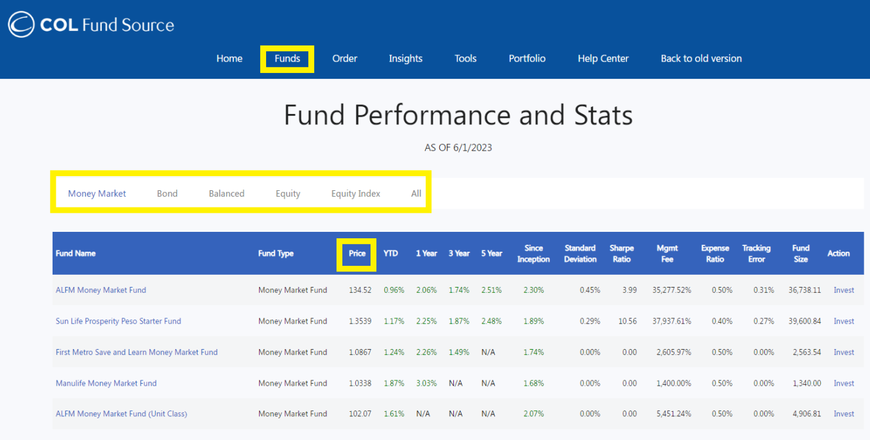Click the Fund Performance and Stats heading

tap(458, 115)
